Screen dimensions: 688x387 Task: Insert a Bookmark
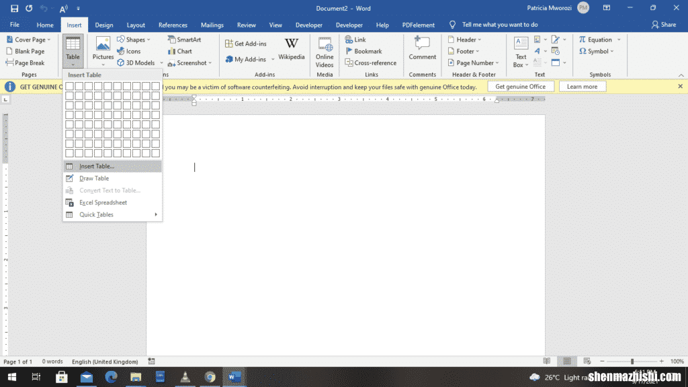tap(363, 51)
